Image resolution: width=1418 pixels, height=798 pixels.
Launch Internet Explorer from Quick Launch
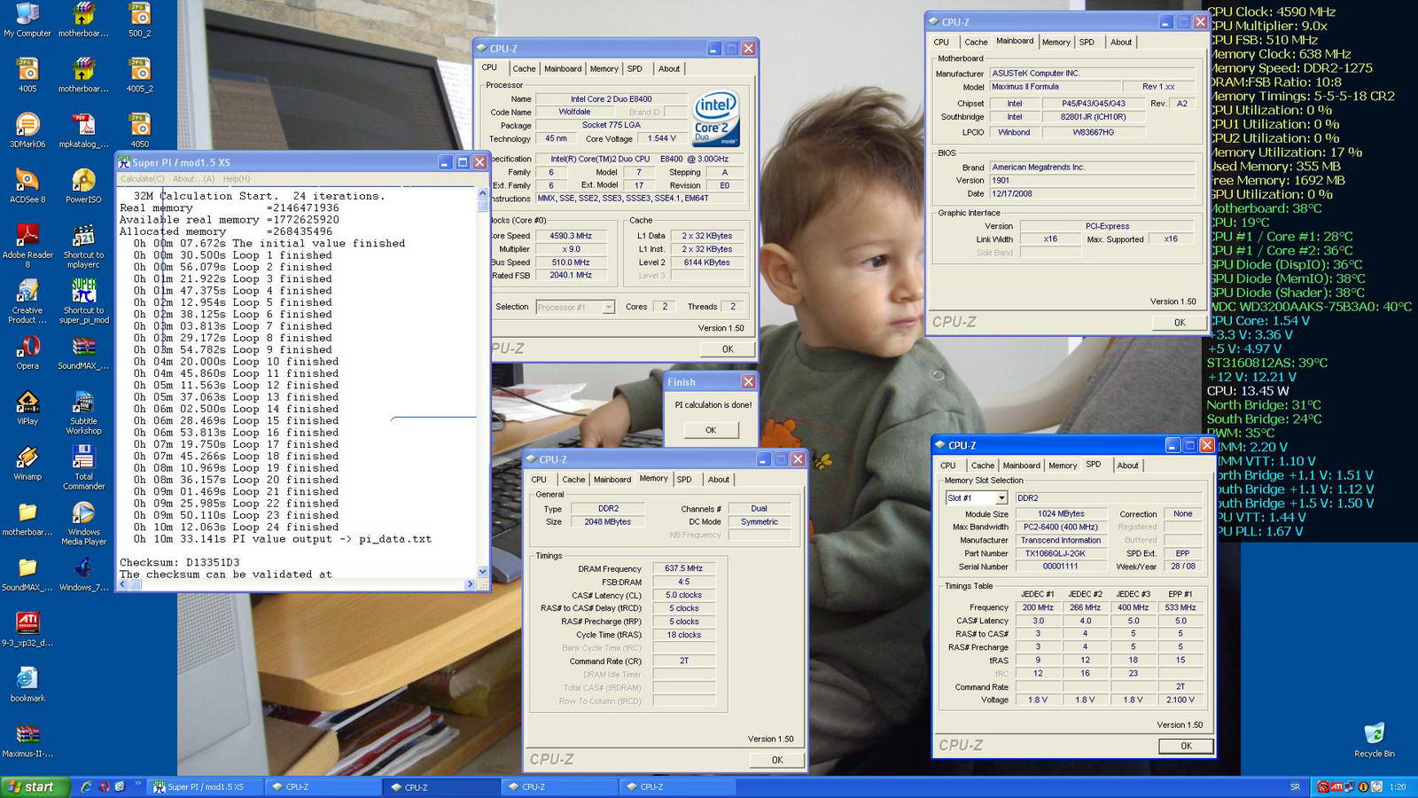pyautogui.click(x=86, y=786)
